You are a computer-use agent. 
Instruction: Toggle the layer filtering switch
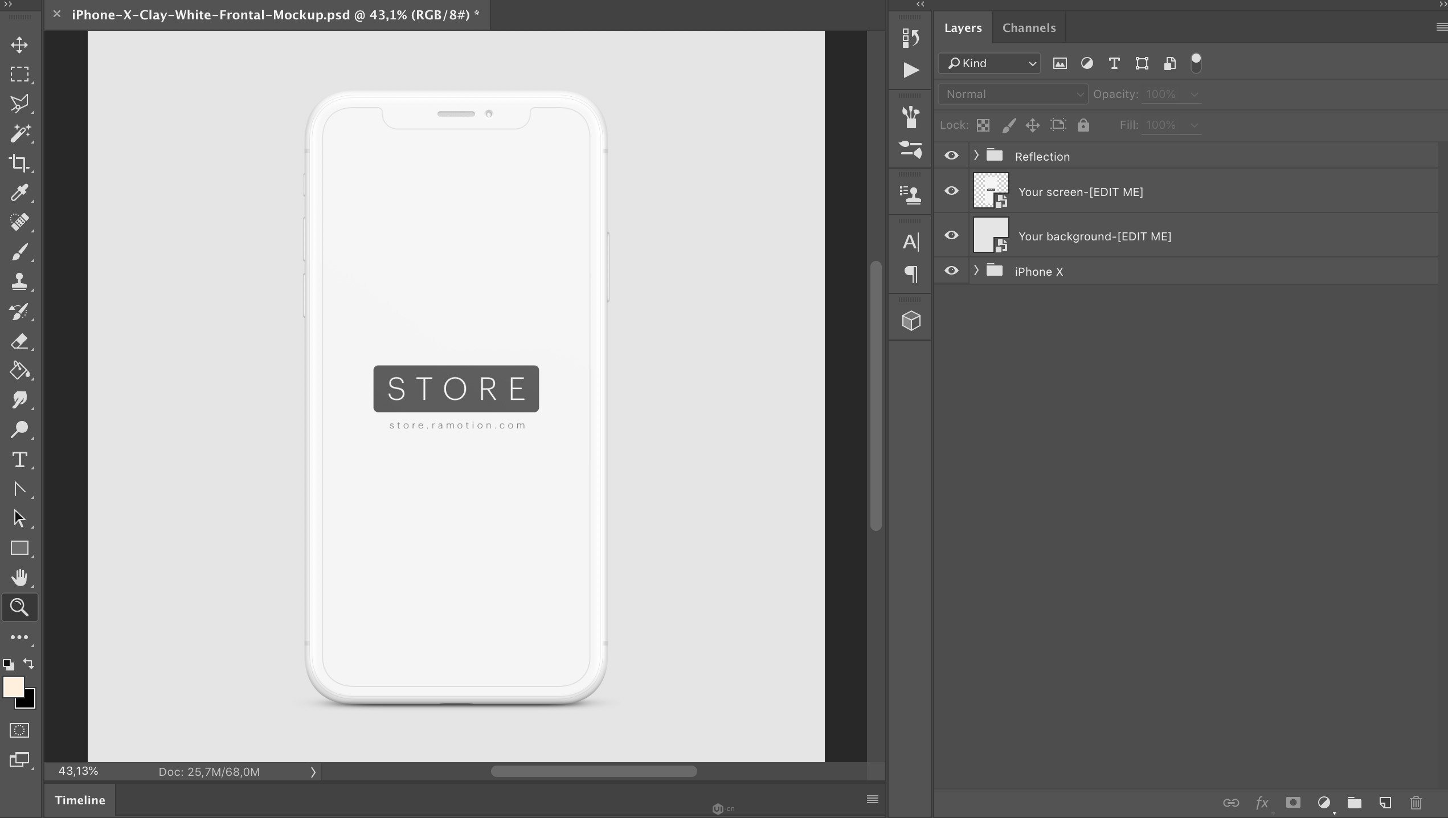(1196, 63)
